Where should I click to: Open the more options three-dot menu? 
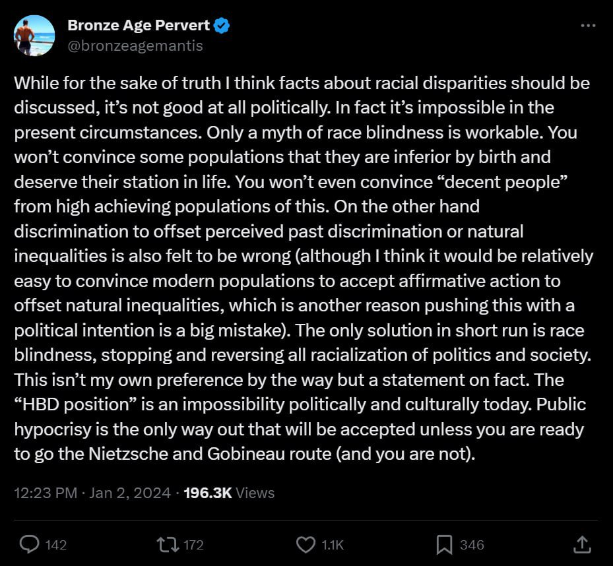click(x=588, y=26)
